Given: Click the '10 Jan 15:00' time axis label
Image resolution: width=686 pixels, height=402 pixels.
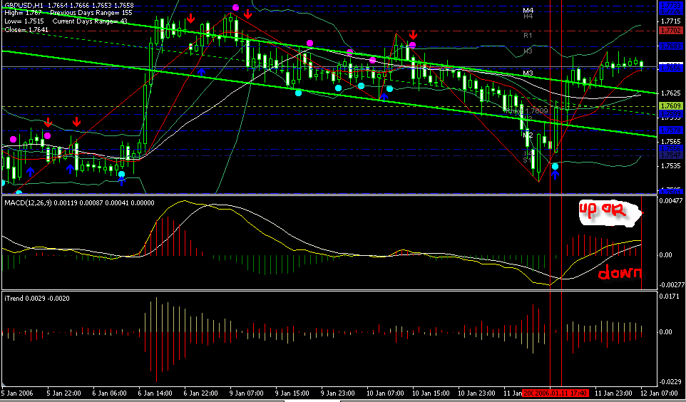Looking at the screenshot, I should 431,393.
